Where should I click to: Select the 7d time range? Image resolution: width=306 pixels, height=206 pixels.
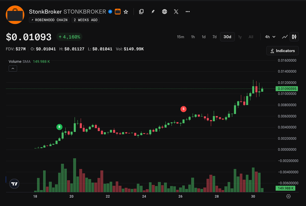[x=214, y=37]
